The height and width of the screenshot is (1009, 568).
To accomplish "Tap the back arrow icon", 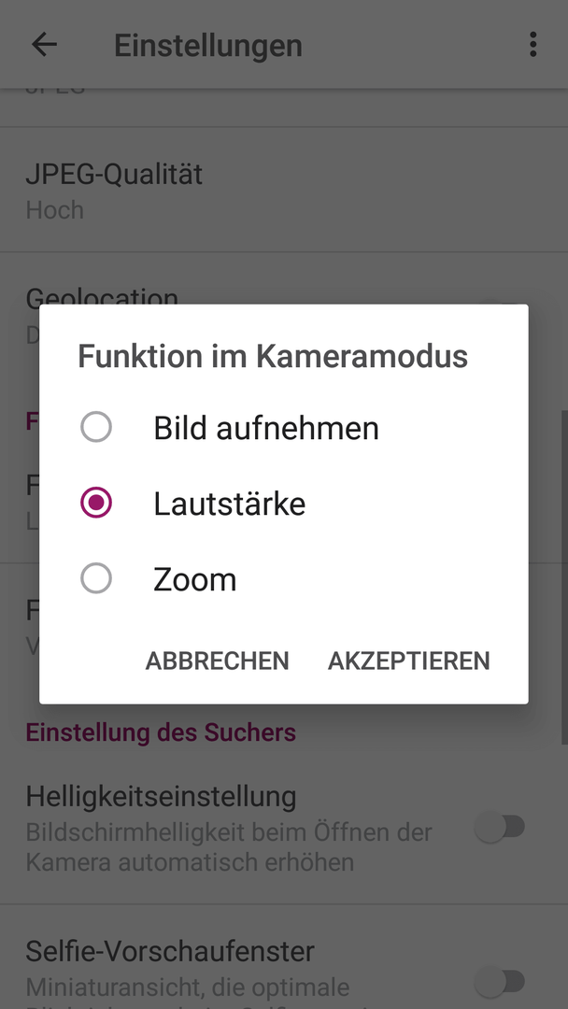I will [x=45, y=45].
